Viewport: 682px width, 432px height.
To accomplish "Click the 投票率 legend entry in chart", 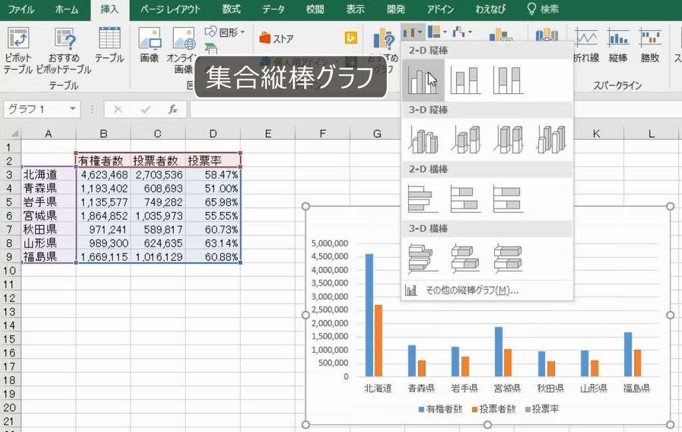I will [542, 409].
